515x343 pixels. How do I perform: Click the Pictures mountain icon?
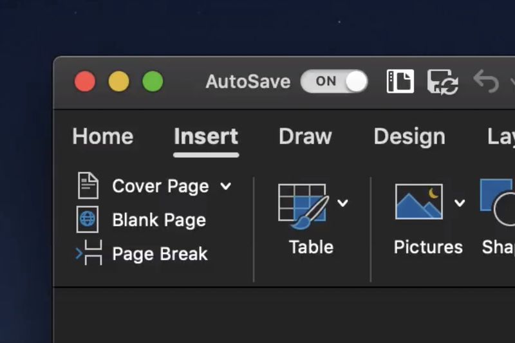tap(418, 202)
